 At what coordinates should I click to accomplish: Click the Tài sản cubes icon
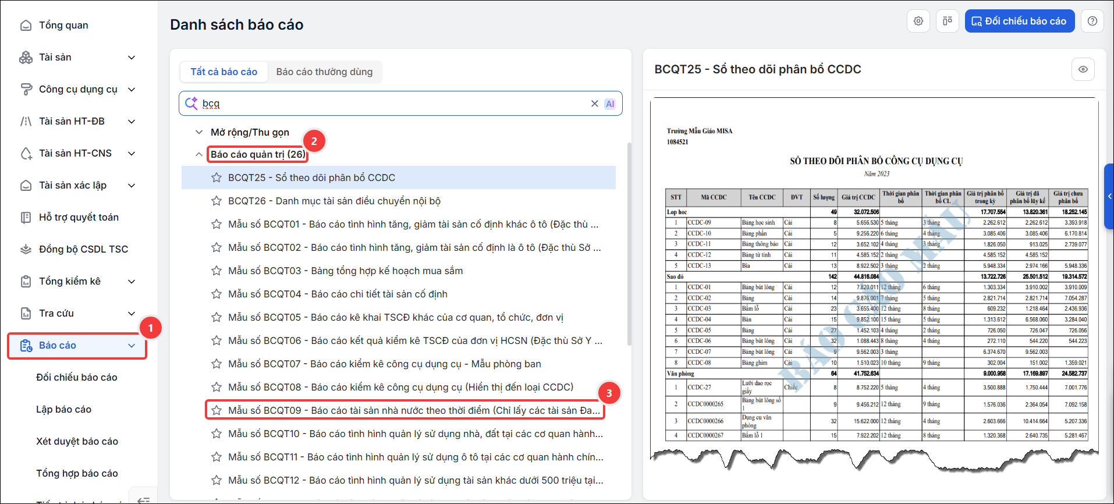click(26, 57)
